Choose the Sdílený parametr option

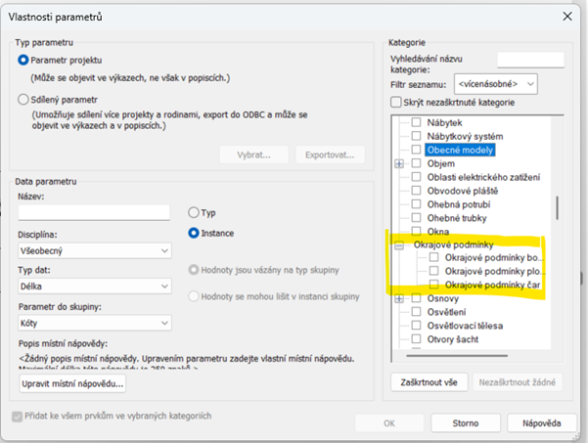coord(25,99)
